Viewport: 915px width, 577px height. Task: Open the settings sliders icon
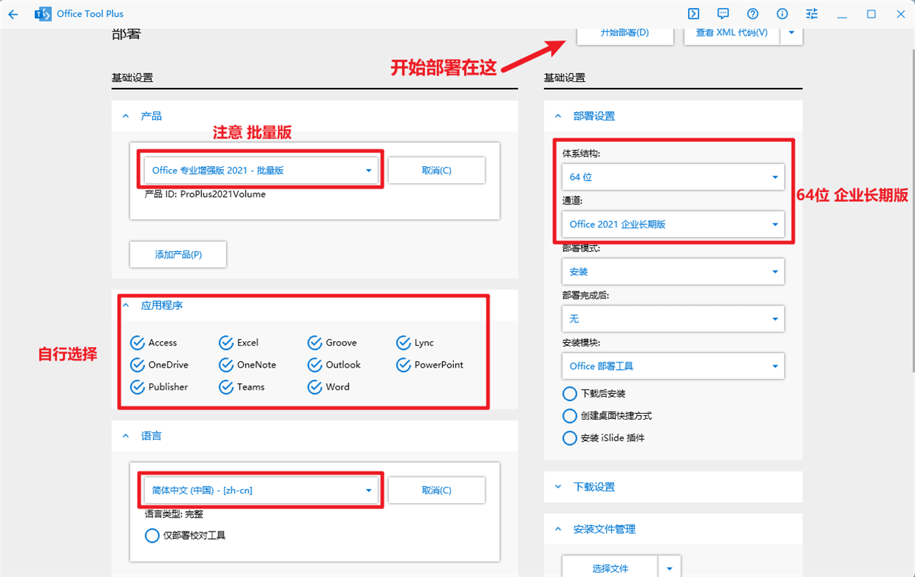pyautogui.click(x=812, y=14)
